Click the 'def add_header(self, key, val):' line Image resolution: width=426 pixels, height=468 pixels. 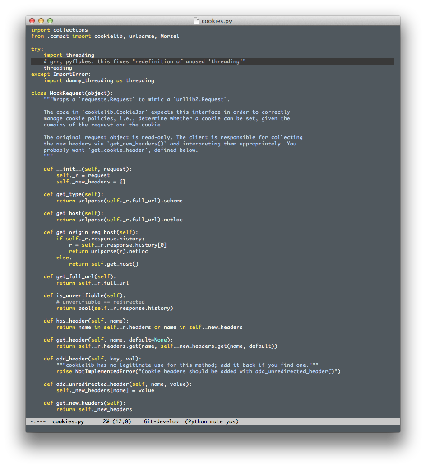point(93,359)
